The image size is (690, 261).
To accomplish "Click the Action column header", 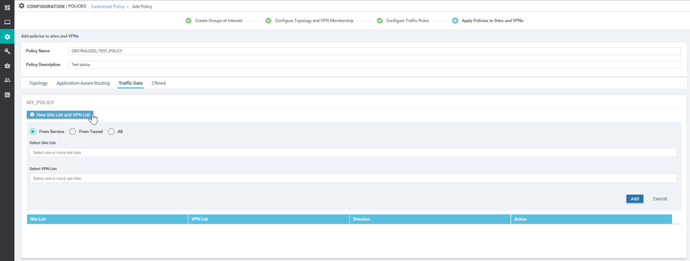I will pyautogui.click(x=591, y=219).
